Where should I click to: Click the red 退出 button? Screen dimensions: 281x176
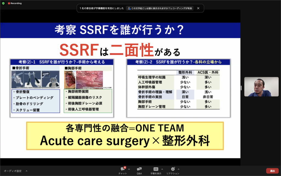click(272, 171)
